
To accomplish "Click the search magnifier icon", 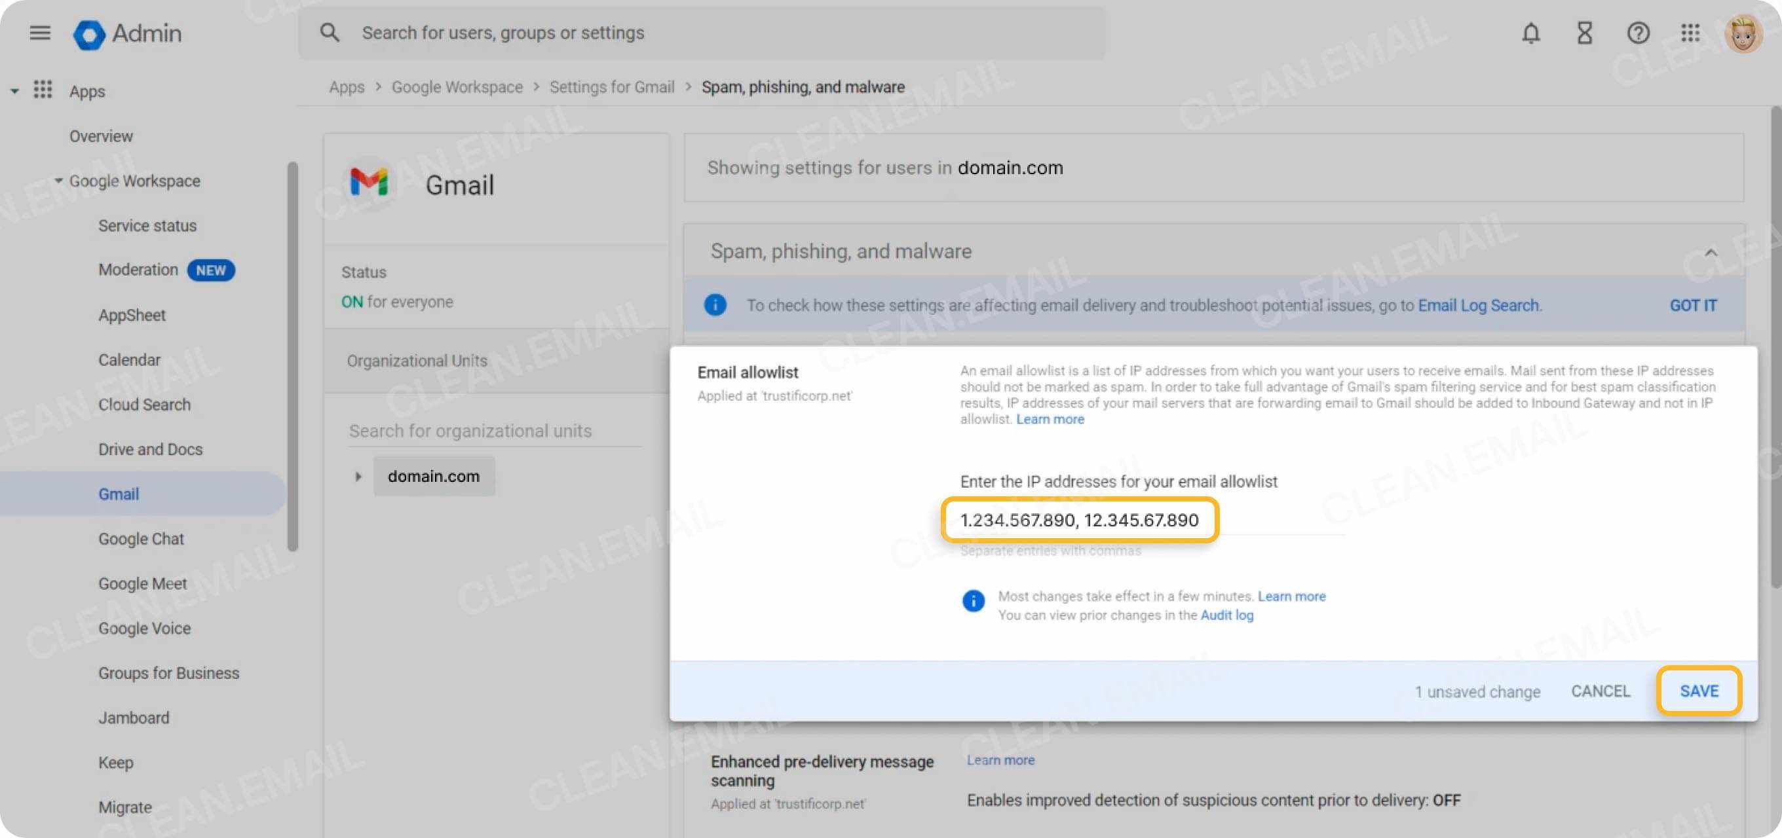I will 330,32.
